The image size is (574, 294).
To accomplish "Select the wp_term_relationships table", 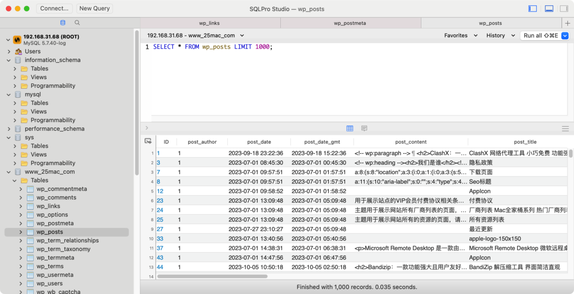I will pyautogui.click(x=67, y=240).
